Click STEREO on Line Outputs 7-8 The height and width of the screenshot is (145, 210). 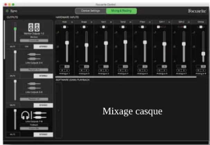coord(43,134)
